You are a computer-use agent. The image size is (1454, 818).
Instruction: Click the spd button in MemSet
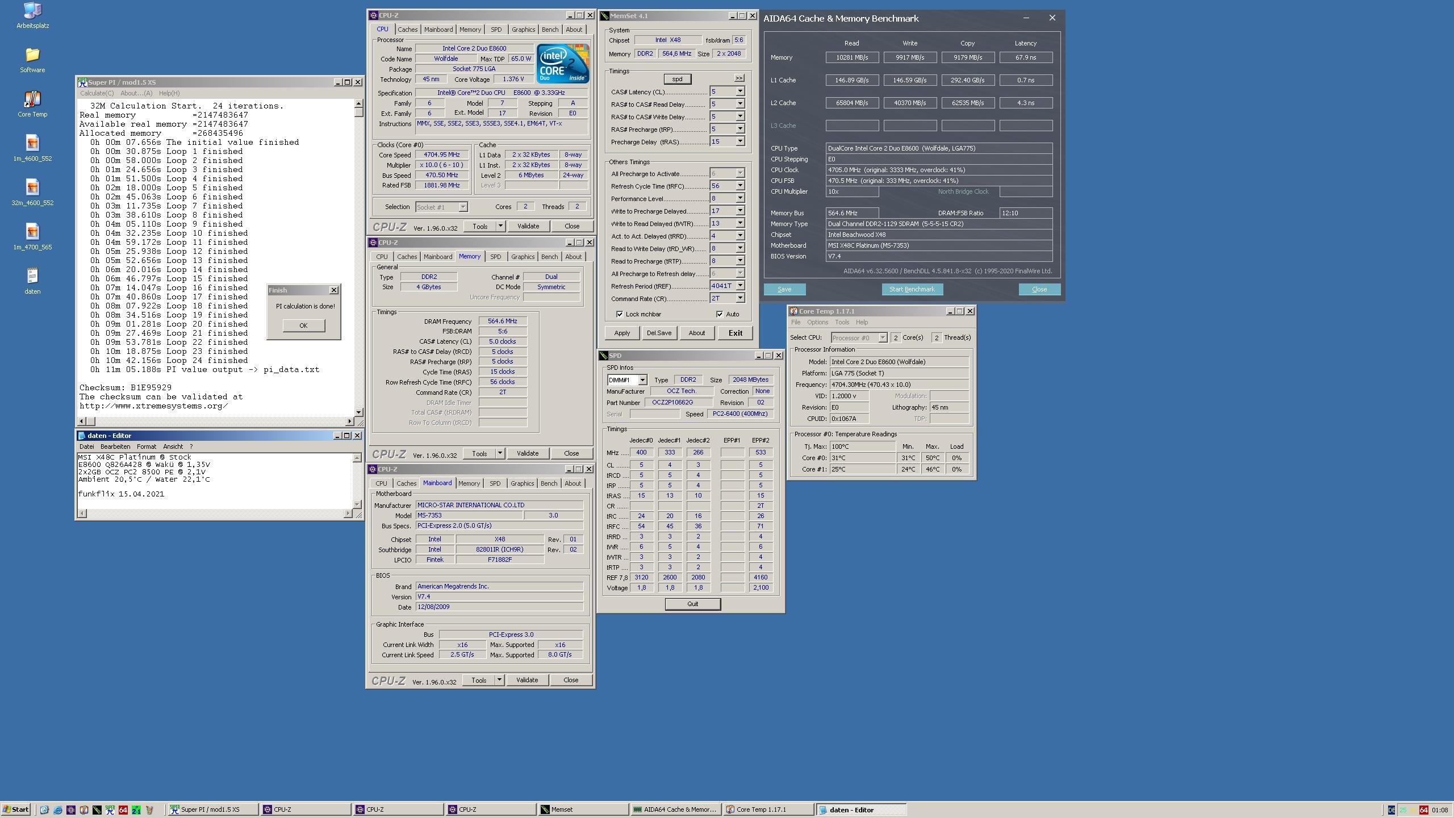point(677,79)
